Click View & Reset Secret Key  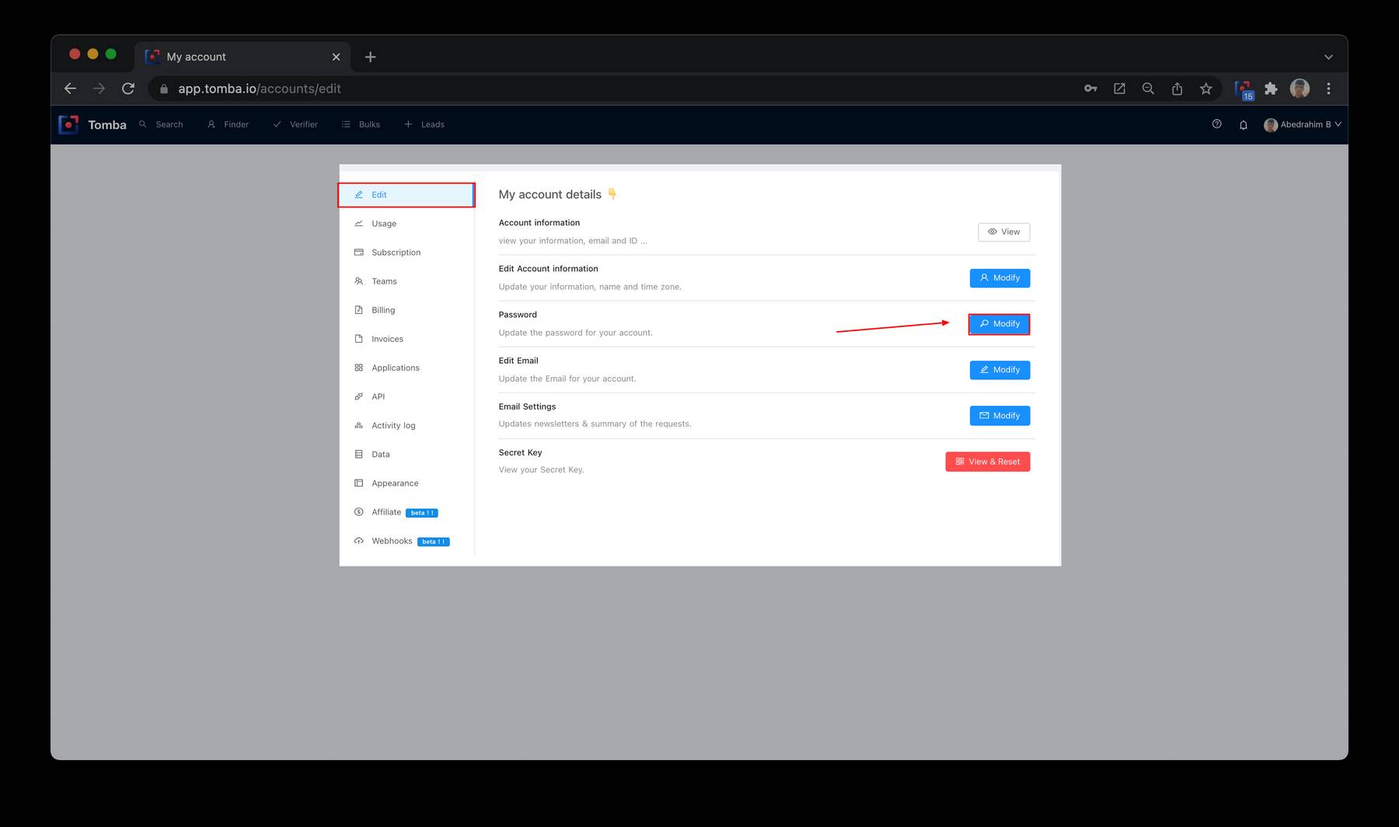coord(987,462)
